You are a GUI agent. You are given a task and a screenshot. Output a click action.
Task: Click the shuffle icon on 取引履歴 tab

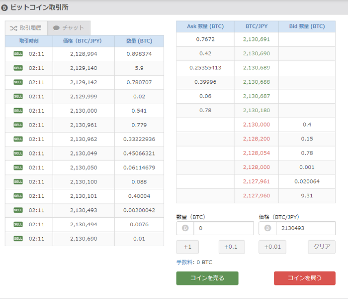(13, 28)
